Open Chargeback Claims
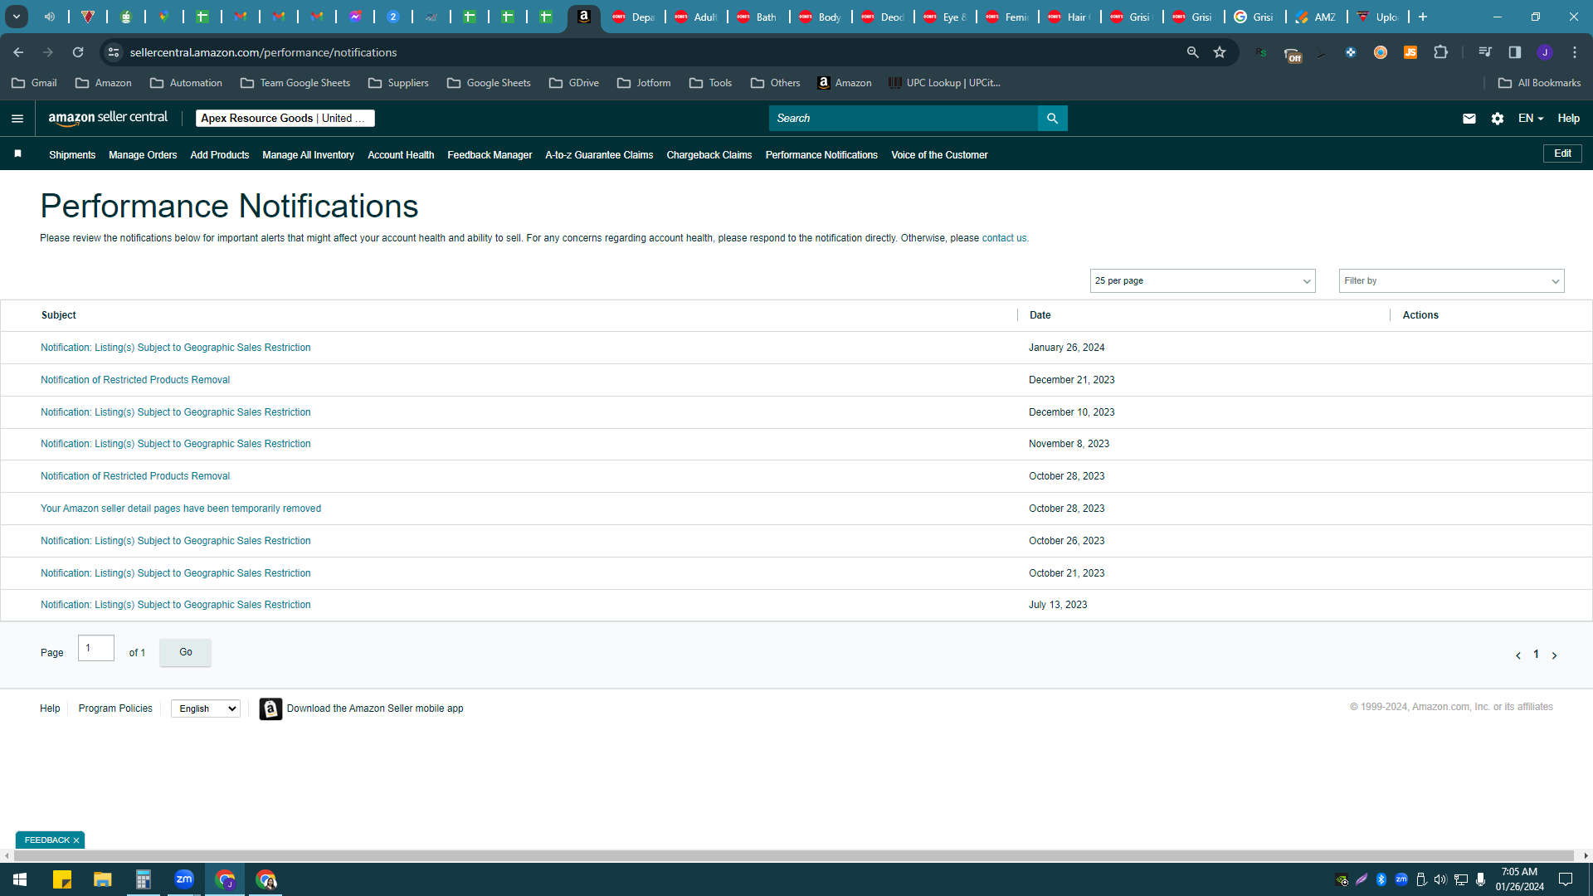This screenshot has width=1593, height=896. tap(709, 155)
